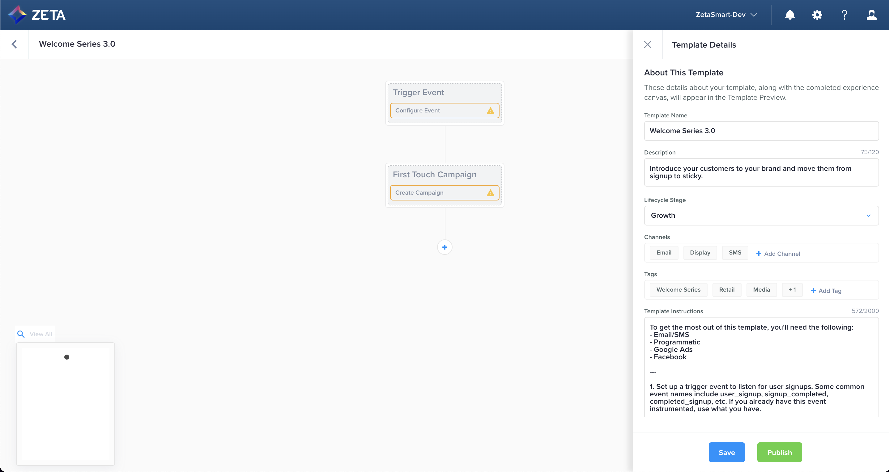The height and width of the screenshot is (472, 889).
Task: Open the user profile icon
Action: coord(871,15)
